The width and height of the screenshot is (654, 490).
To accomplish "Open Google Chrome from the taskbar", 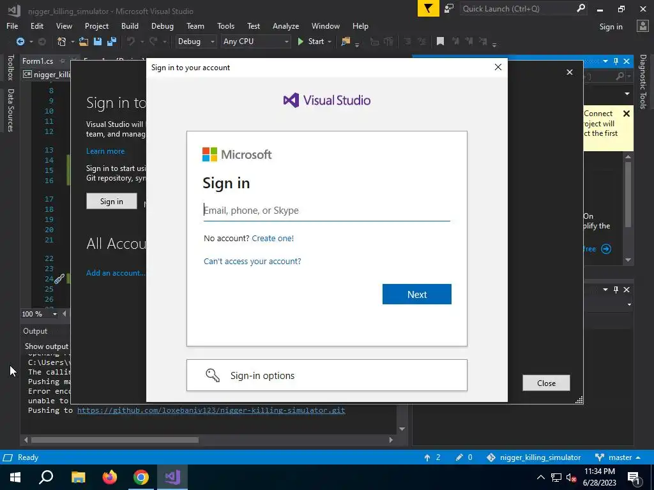I will tap(141, 477).
